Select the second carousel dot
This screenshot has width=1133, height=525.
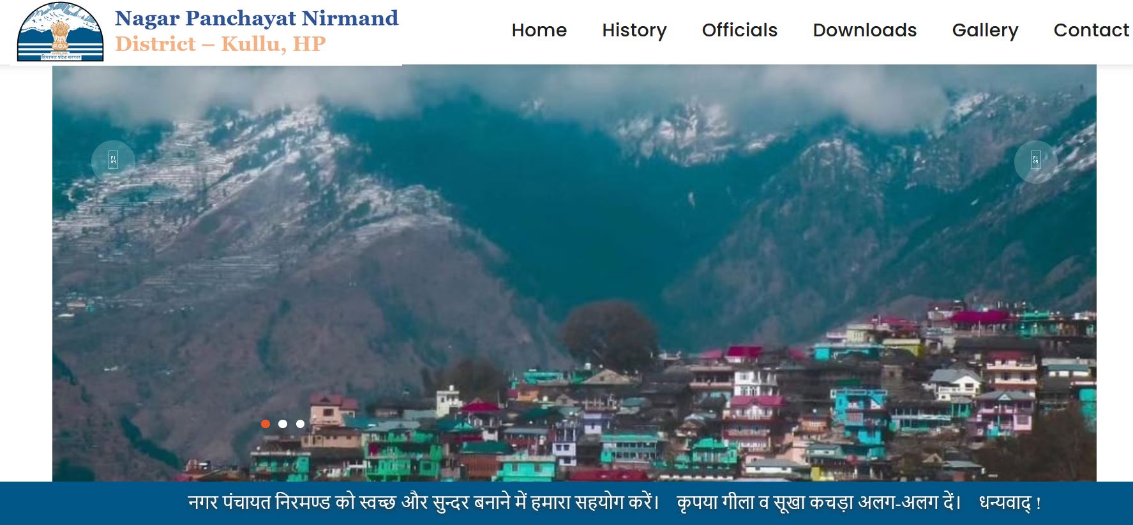tap(283, 424)
